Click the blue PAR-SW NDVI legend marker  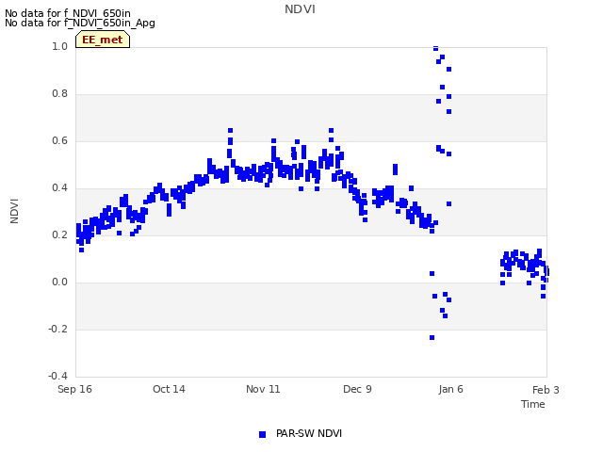tap(262, 434)
